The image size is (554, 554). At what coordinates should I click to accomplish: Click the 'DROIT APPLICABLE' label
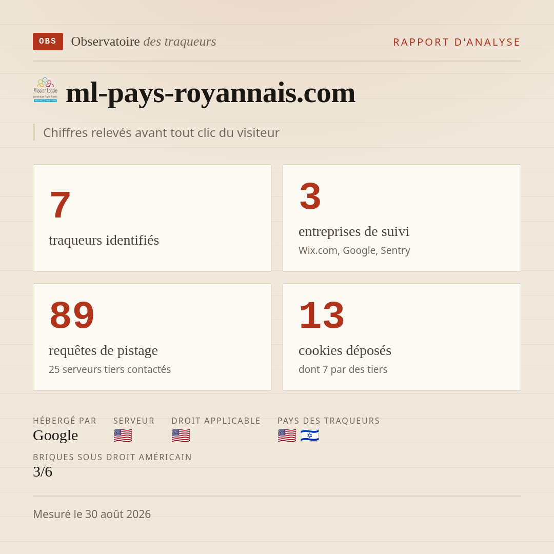(x=216, y=421)
